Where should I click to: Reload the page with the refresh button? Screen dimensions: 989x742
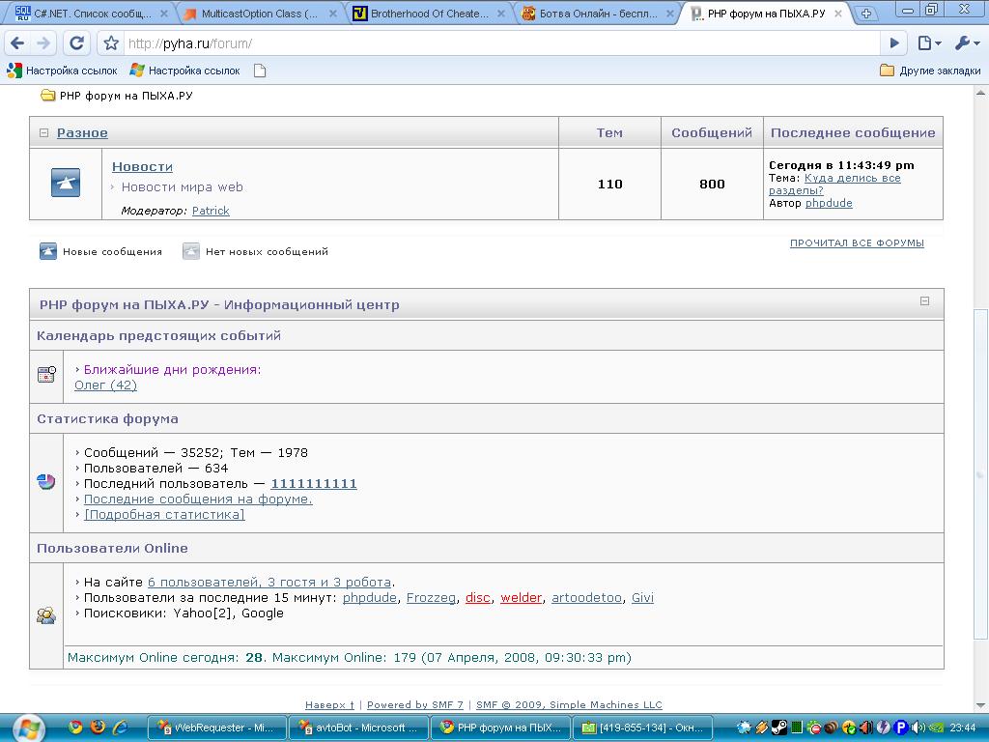(x=77, y=43)
